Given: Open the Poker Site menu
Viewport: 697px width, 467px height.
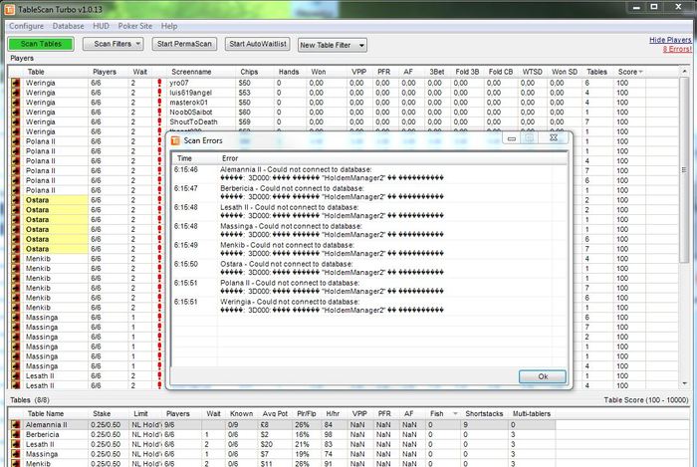Looking at the screenshot, I should pos(134,25).
